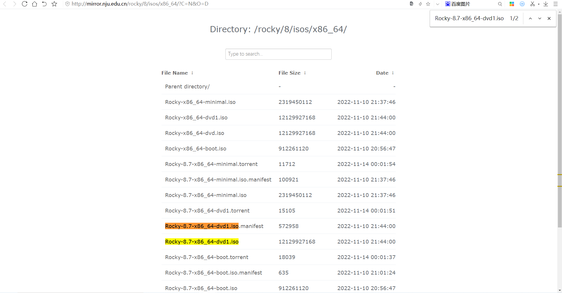This screenshot has height=293, width=562.
Task: Open the Parent directory/ link
Action: (187, 87)
